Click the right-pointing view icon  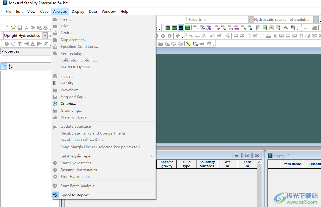[39, 44]
